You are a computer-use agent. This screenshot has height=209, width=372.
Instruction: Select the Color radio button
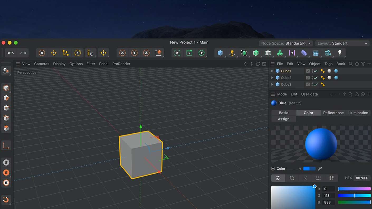point(273,169)
